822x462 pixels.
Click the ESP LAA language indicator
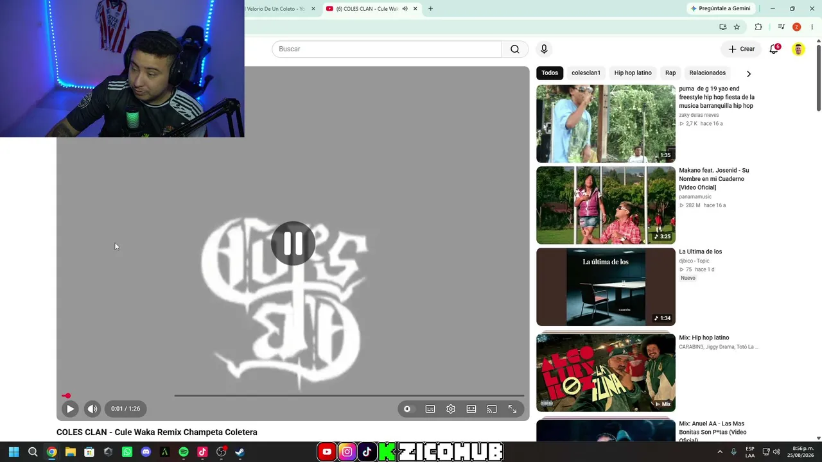pos(750,452)
